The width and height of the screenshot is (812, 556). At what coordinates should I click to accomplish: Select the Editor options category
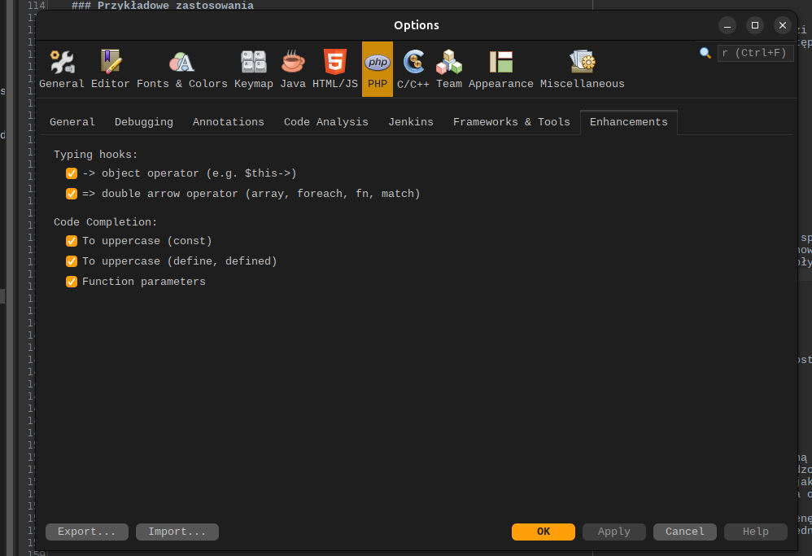111,69
